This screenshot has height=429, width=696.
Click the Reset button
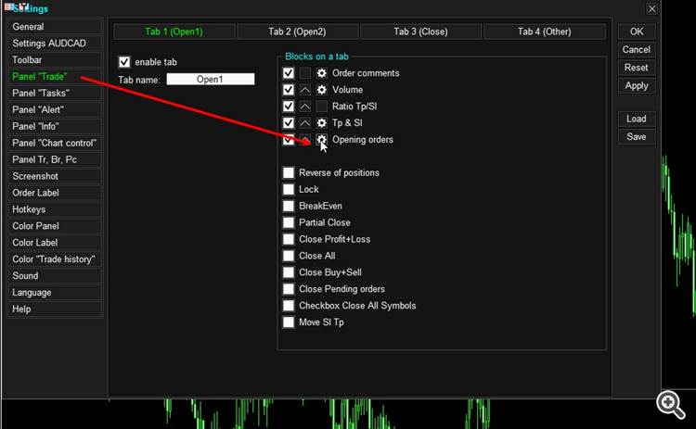tap(637, 68)
